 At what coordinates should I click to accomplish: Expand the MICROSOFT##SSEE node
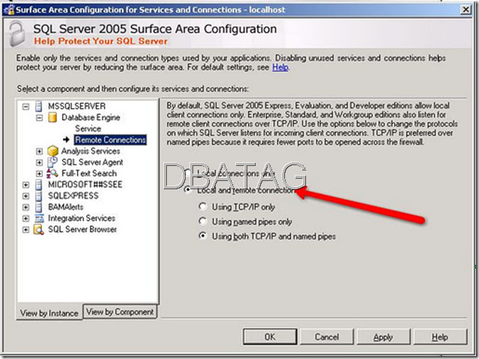tap(26, 185)
